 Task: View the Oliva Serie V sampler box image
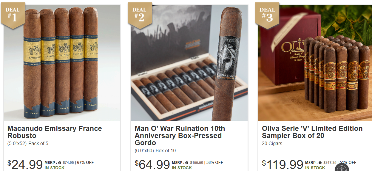pos(315,63)
